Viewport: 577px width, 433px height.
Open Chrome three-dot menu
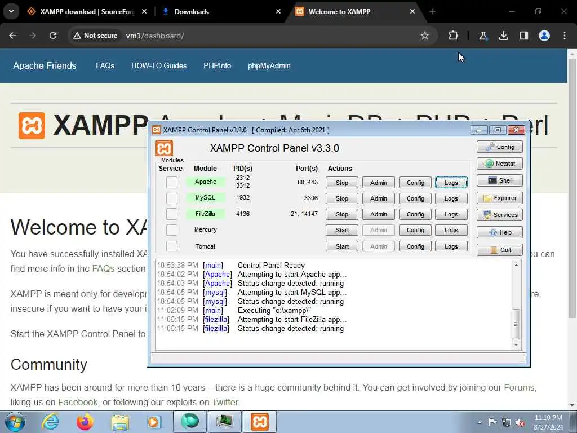(x=565, y=36)
